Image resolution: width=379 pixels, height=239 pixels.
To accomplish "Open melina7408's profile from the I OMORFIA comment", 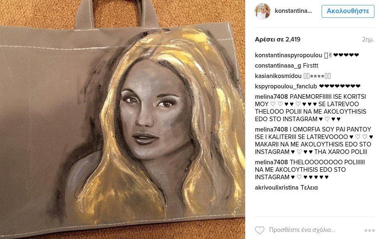I will [271, 129].
